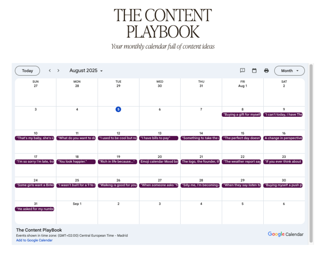Open the "I have bills to pay" event

click(159, 138)
